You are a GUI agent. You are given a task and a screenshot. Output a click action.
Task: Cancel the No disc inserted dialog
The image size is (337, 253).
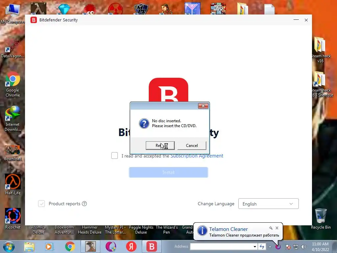point(192,145)
